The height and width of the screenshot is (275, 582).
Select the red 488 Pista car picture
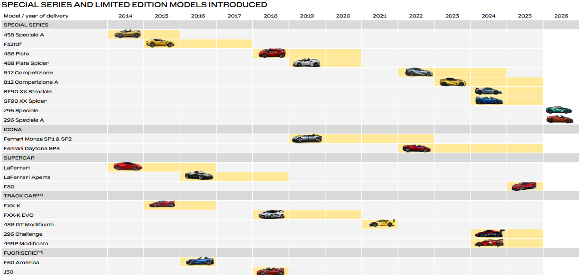pyautogui.click(x=272, y=53)
